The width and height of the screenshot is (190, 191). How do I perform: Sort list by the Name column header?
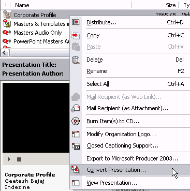pos(71,5)
